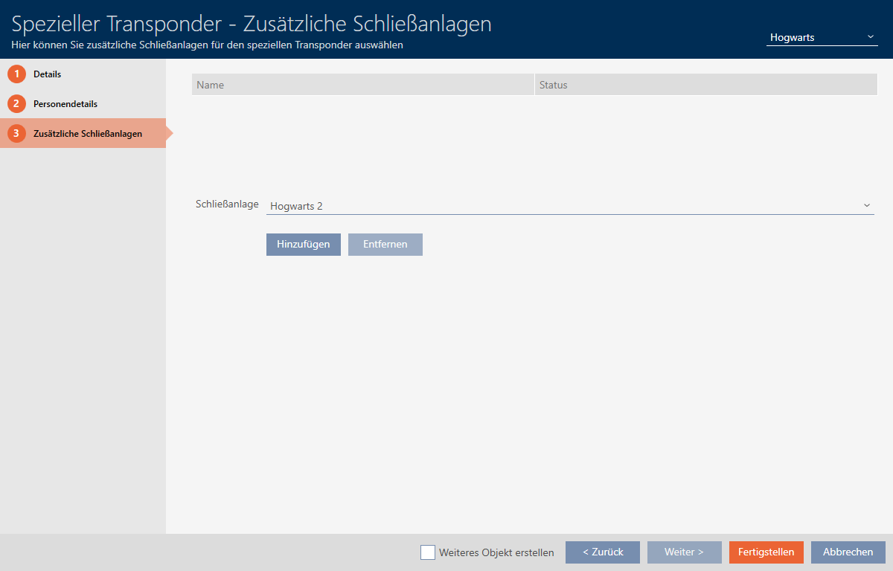Sort the list by the Status column header

point(705,85)
